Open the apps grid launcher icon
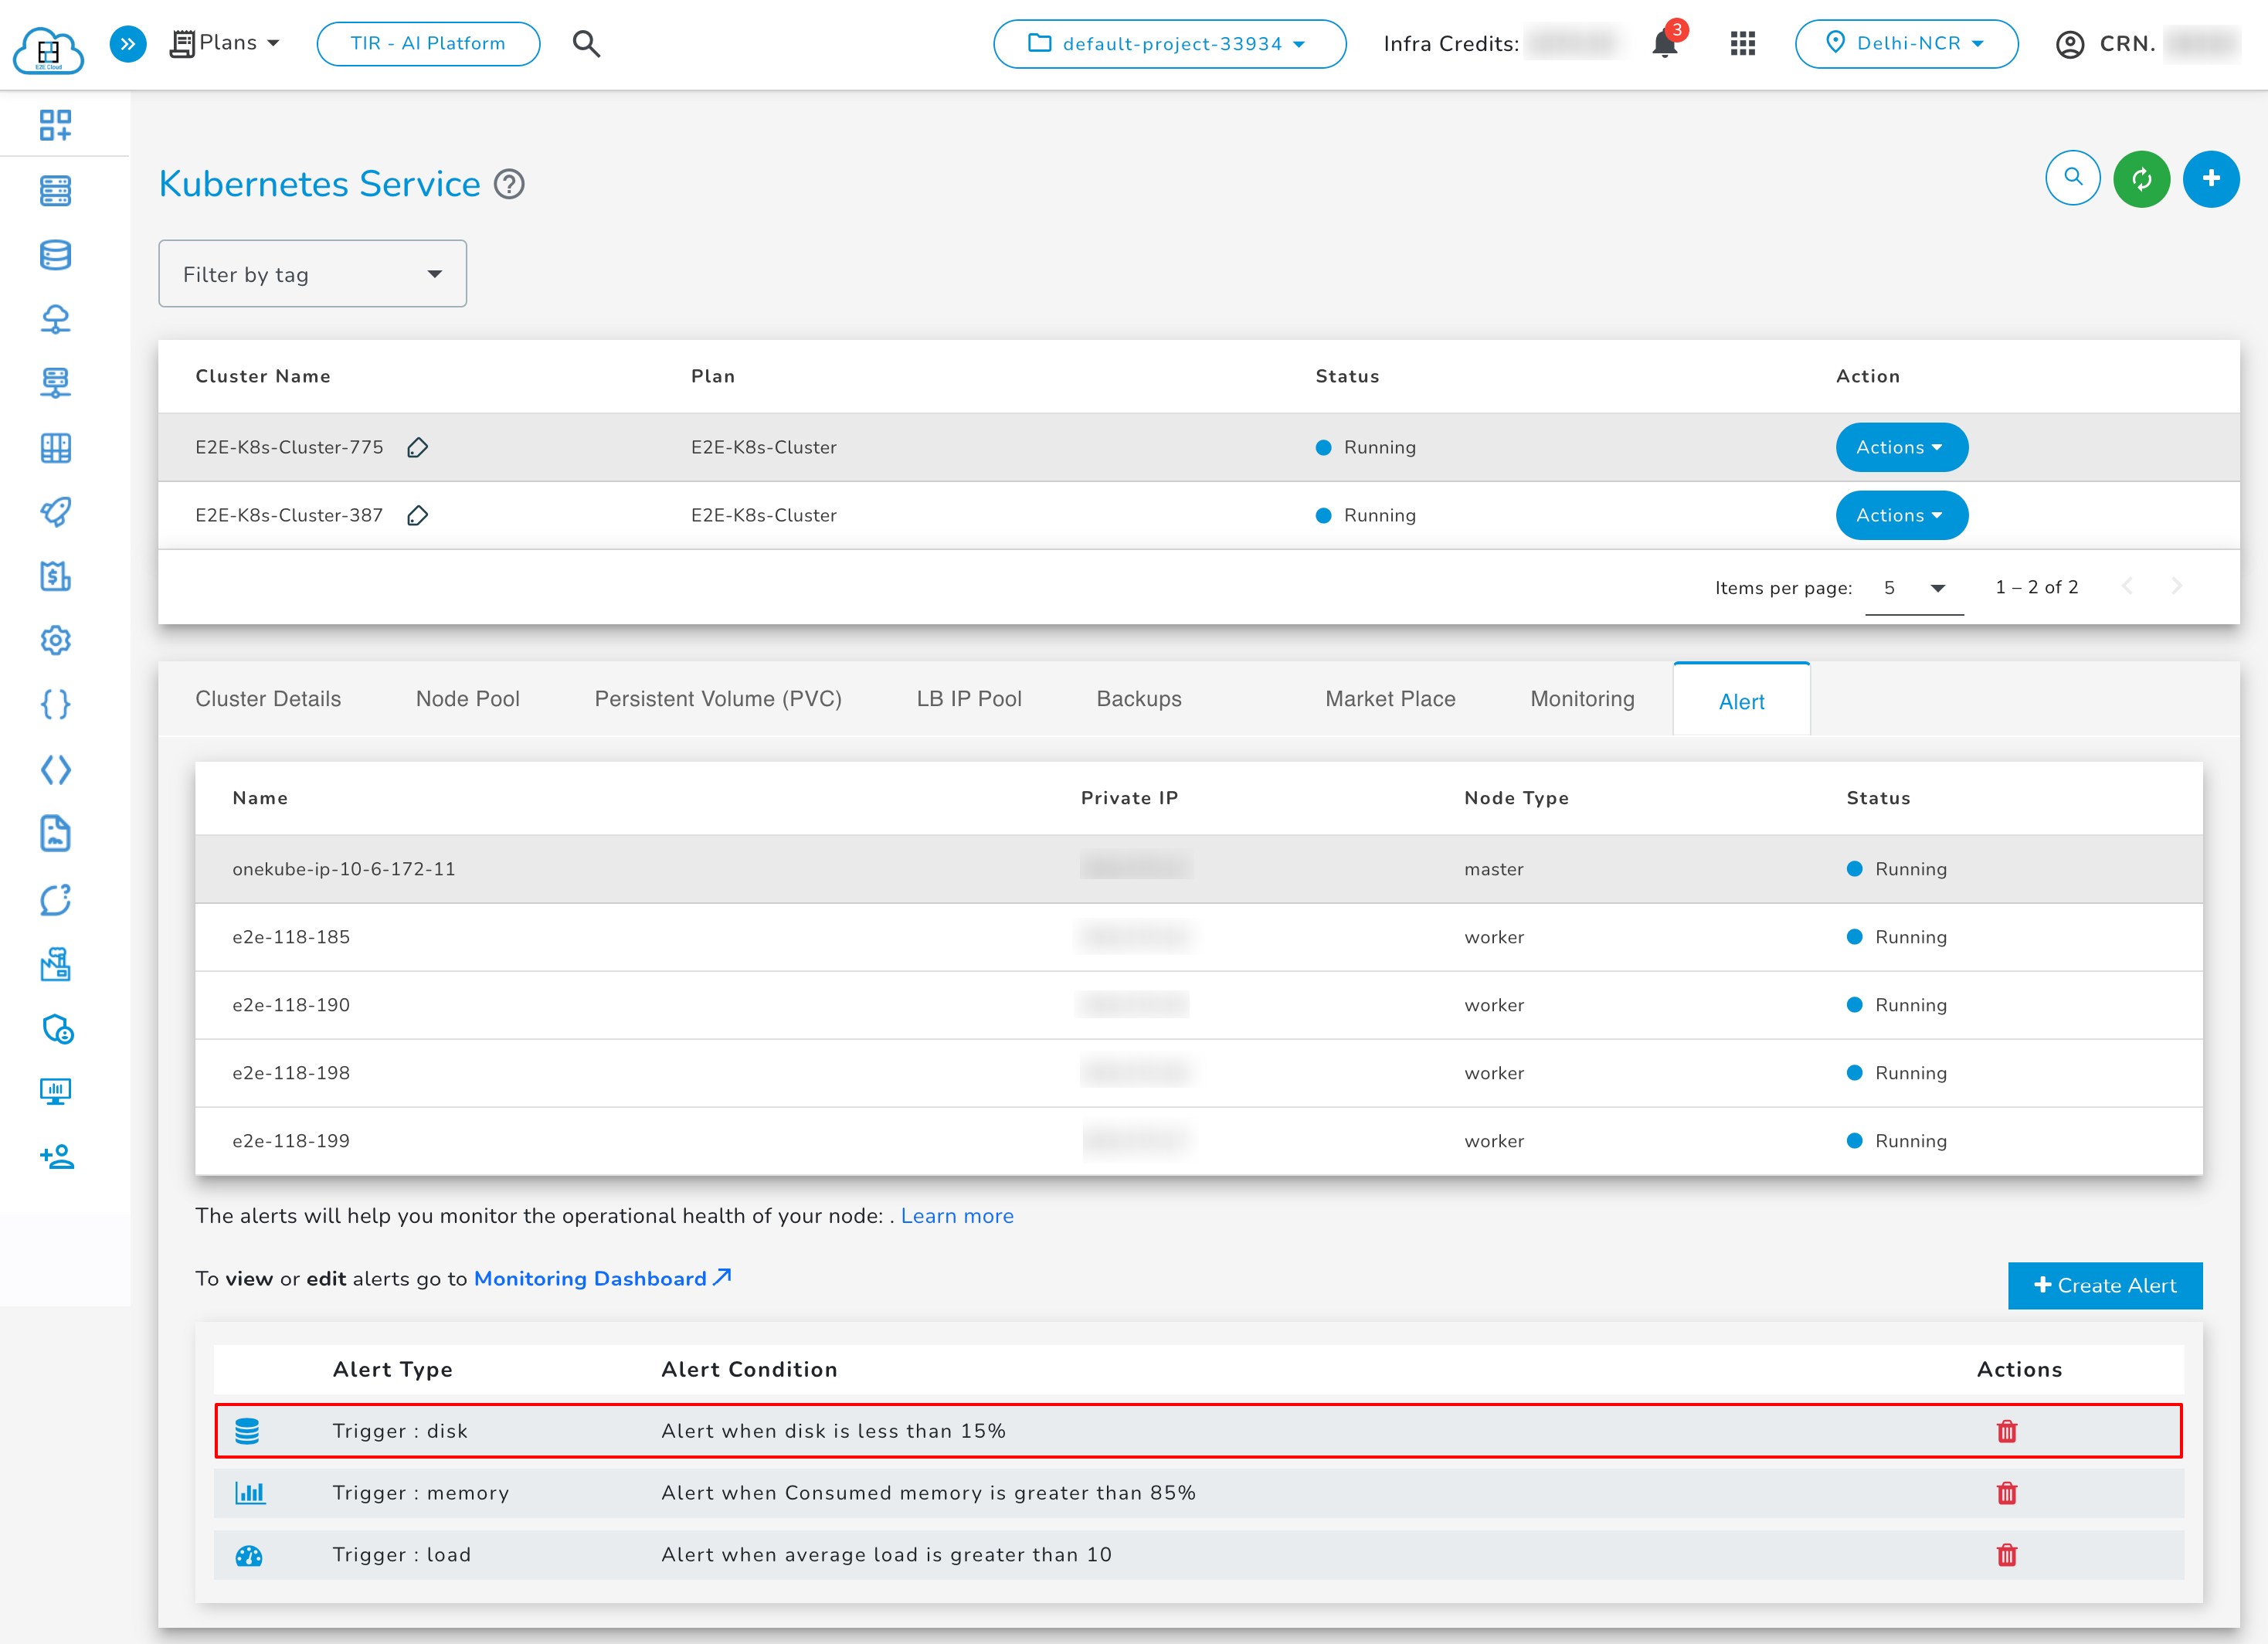Image resolution: width=2268 pixels, height=1644 pixels. point(1743,44)
